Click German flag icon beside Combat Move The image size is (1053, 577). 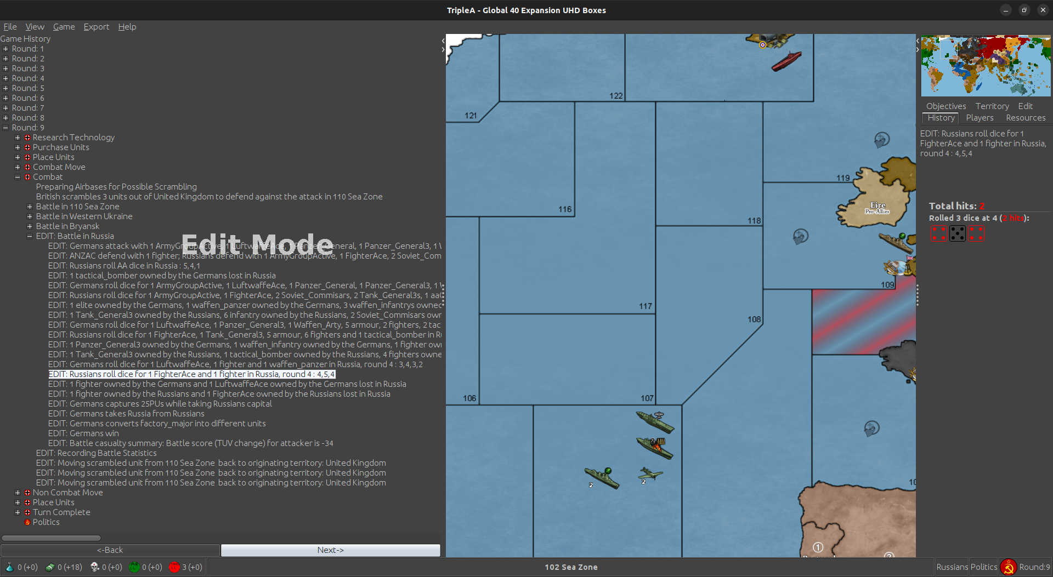(27, 167)
